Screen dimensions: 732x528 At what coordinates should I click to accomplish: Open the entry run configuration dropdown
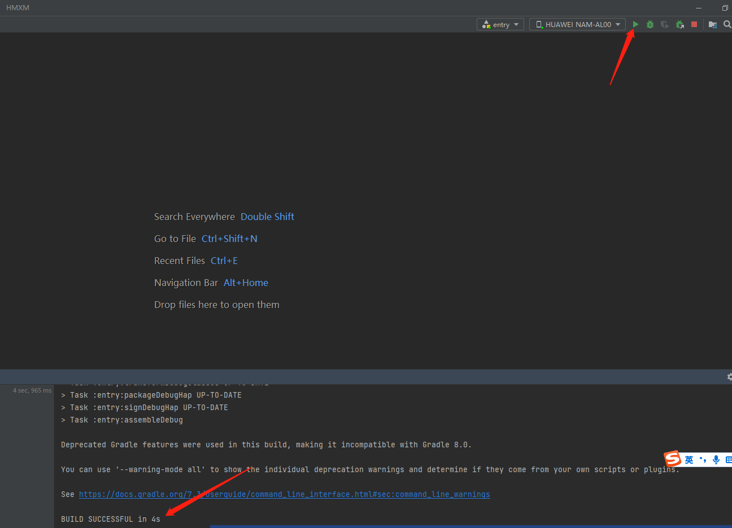click(x=500, y=24)
